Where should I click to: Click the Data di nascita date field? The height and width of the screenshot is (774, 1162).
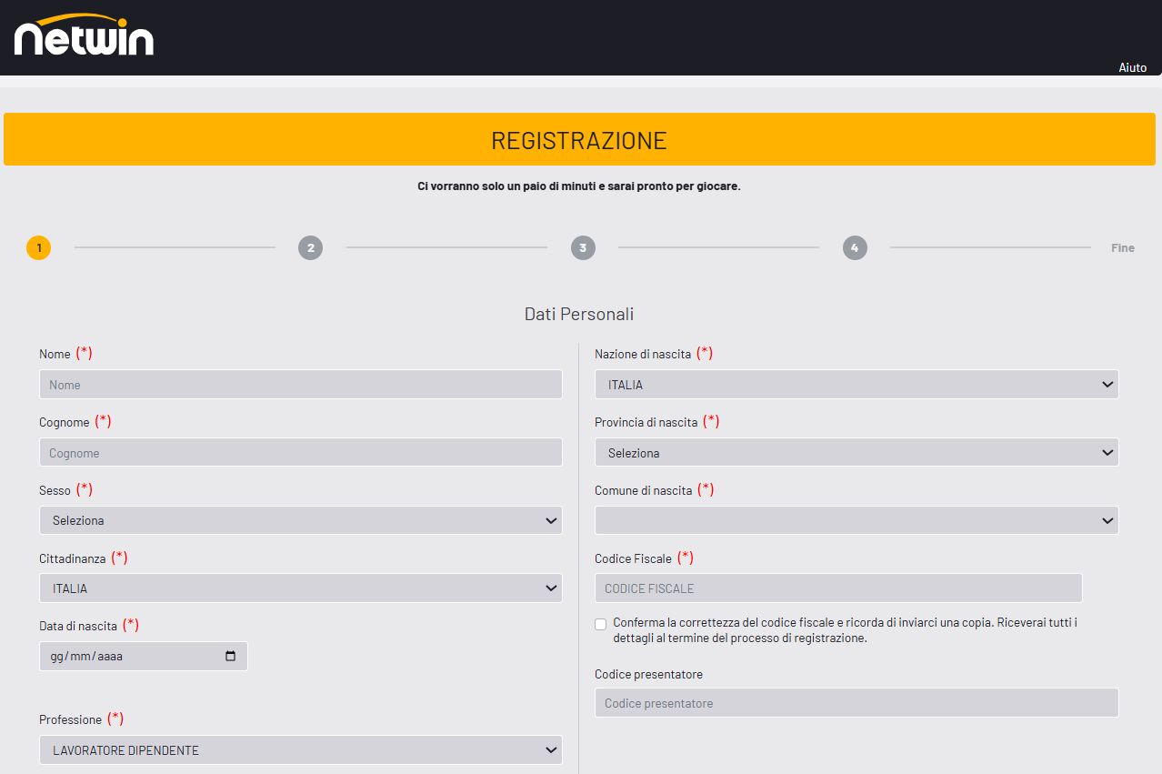[x=127, y=656]
